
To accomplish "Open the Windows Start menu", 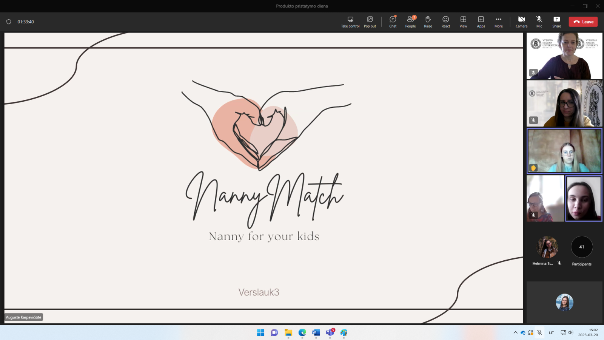I will (260, 332).
